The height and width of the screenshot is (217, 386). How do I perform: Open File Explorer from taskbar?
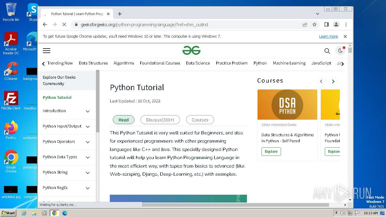point(34,213)
